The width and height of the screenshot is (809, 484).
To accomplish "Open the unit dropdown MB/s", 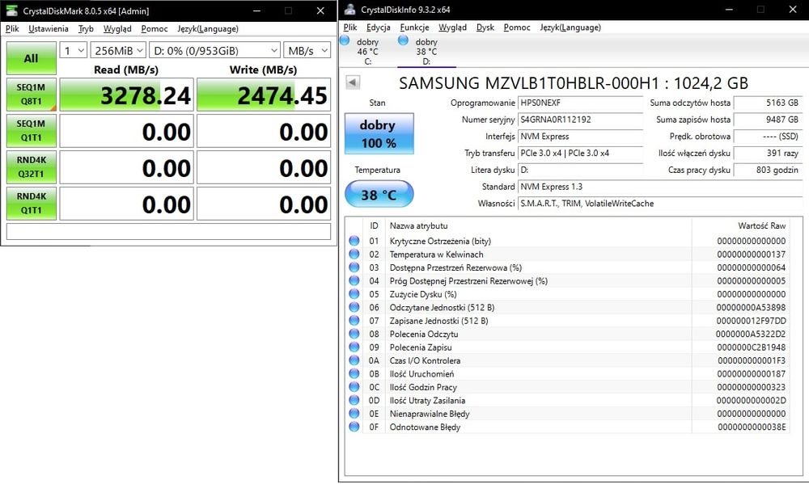I will [x=307, y=51].
